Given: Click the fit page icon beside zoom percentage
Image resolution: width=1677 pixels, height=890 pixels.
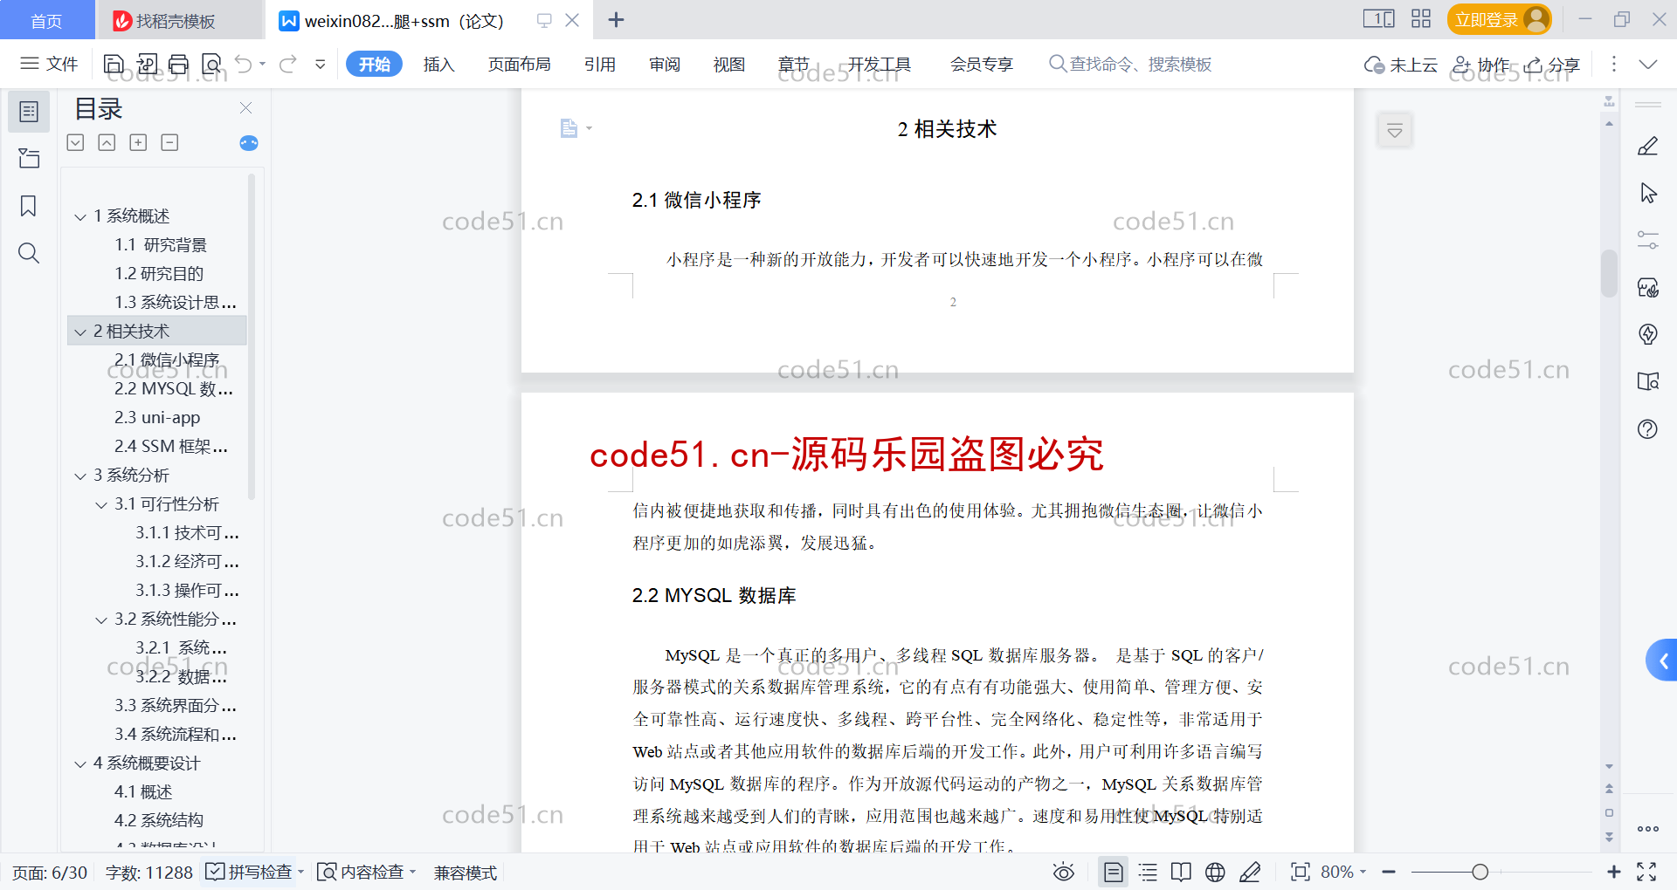Looking at the screenshot, I should (1301, 872).
